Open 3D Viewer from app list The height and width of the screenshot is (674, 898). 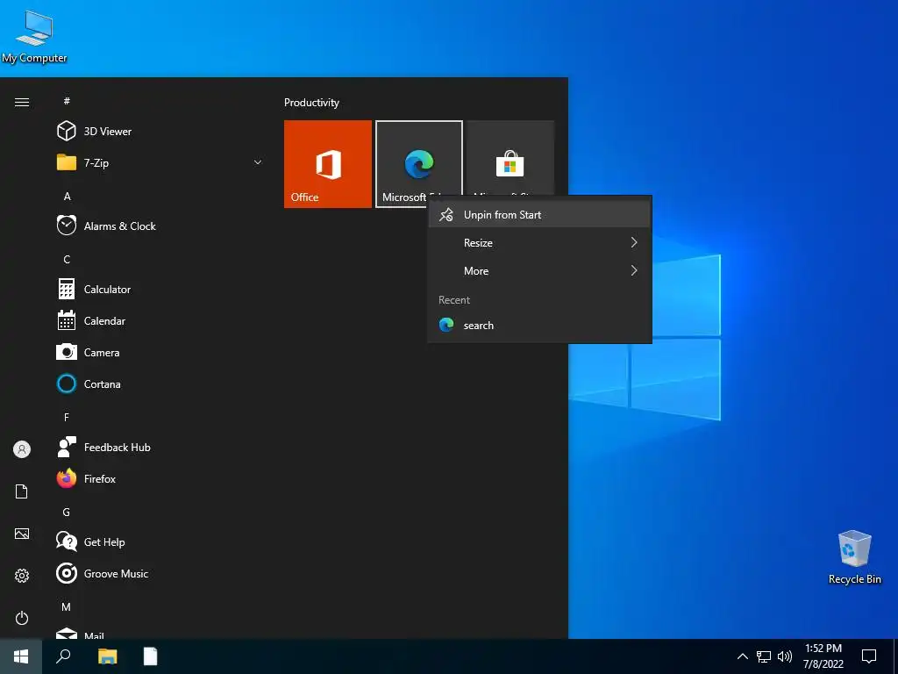pyautogui.click(x=160, y=132)
